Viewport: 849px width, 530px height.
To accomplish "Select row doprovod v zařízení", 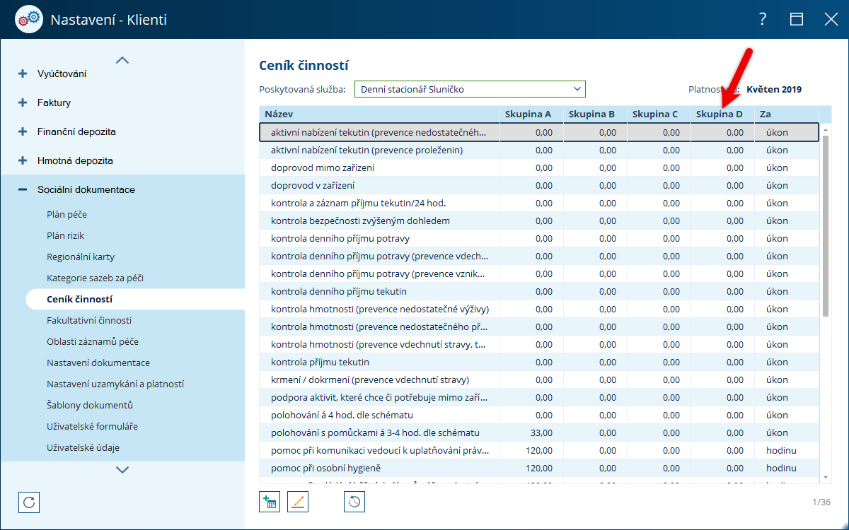I will pyautogui.click(x=539, y=186).
